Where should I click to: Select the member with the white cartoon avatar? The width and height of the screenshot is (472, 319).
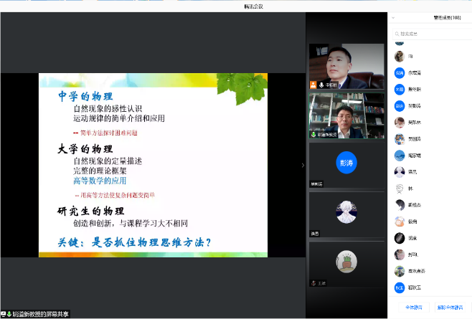[x=399, y=189]
